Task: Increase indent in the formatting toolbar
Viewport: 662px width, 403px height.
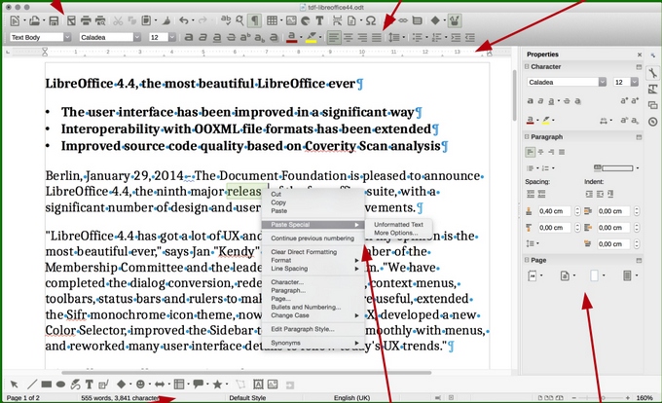Action: click(456, 38)
